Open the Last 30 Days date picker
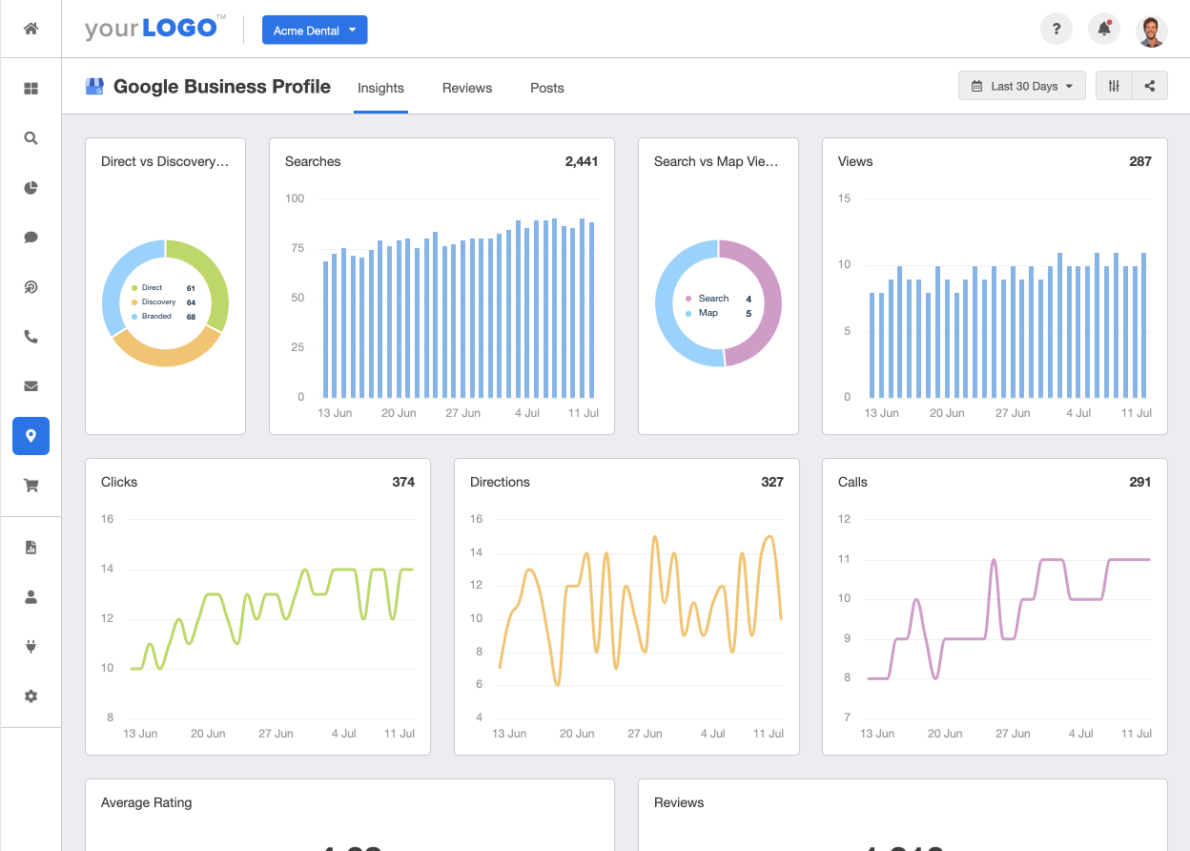Image resolution: width=1190 pixels, height=851 pixels. coord(1022,86)
